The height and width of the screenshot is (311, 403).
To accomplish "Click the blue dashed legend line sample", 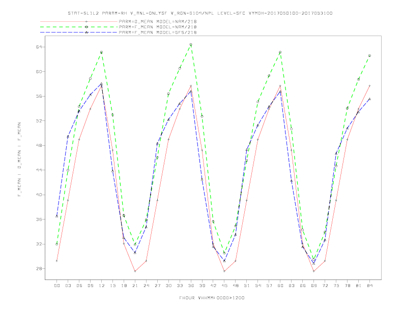I will tap(79, 33).
